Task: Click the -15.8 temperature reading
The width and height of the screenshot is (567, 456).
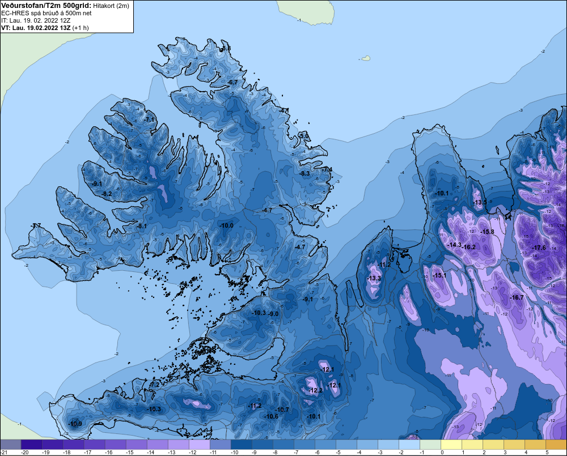Action: (x=487, y=232)
